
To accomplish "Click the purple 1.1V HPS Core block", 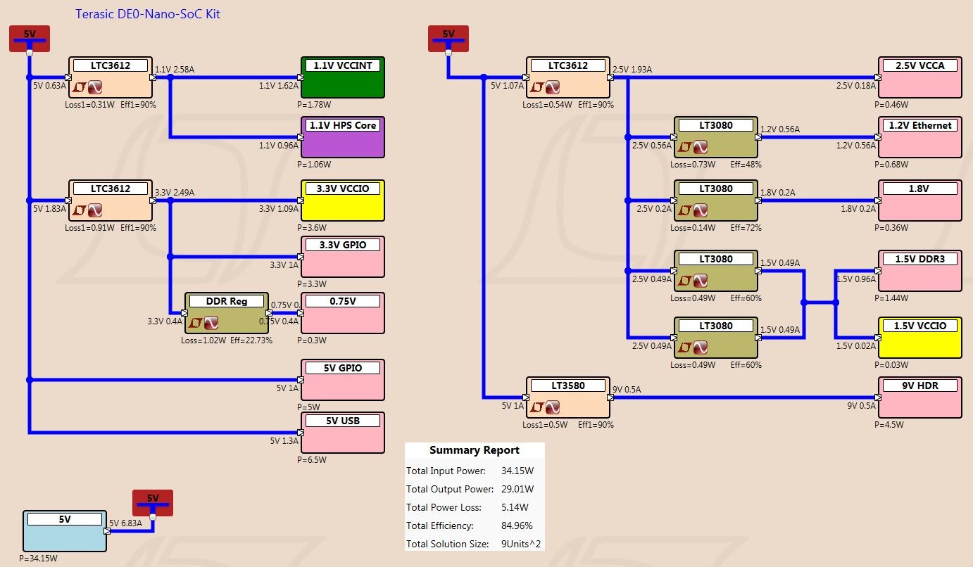I will [x=343, y=137].
